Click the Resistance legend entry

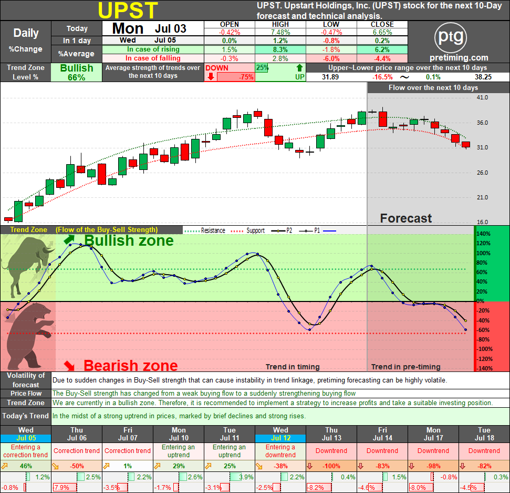click(205, 230)
